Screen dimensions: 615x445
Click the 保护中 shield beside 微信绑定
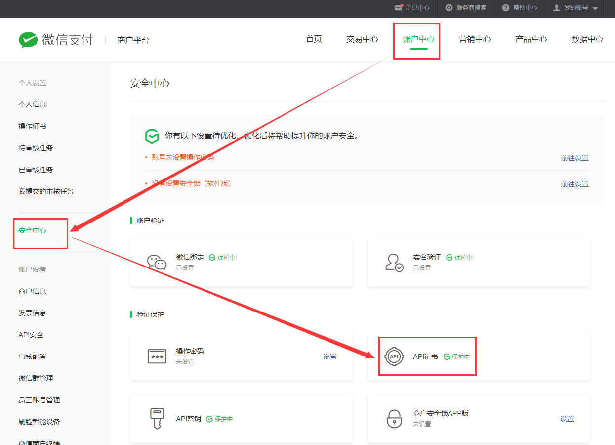[212, 258]
